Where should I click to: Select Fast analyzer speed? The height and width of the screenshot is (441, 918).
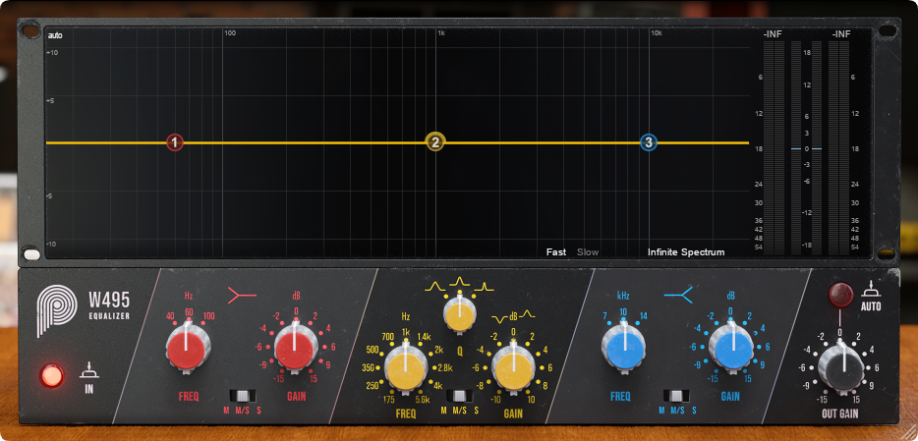pyautogui.click(x=556, y=252)
